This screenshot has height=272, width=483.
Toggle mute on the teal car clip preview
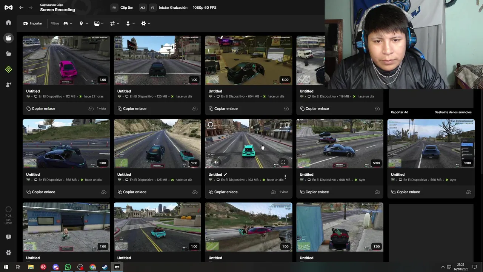pyautogui.click(x=216, y=162)
